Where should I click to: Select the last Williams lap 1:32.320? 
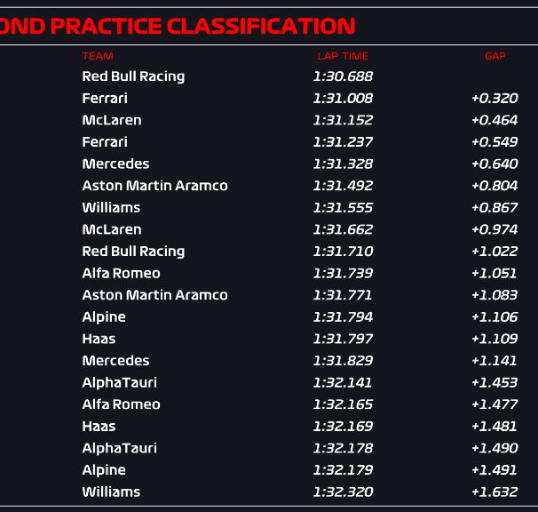coord(343,492)
